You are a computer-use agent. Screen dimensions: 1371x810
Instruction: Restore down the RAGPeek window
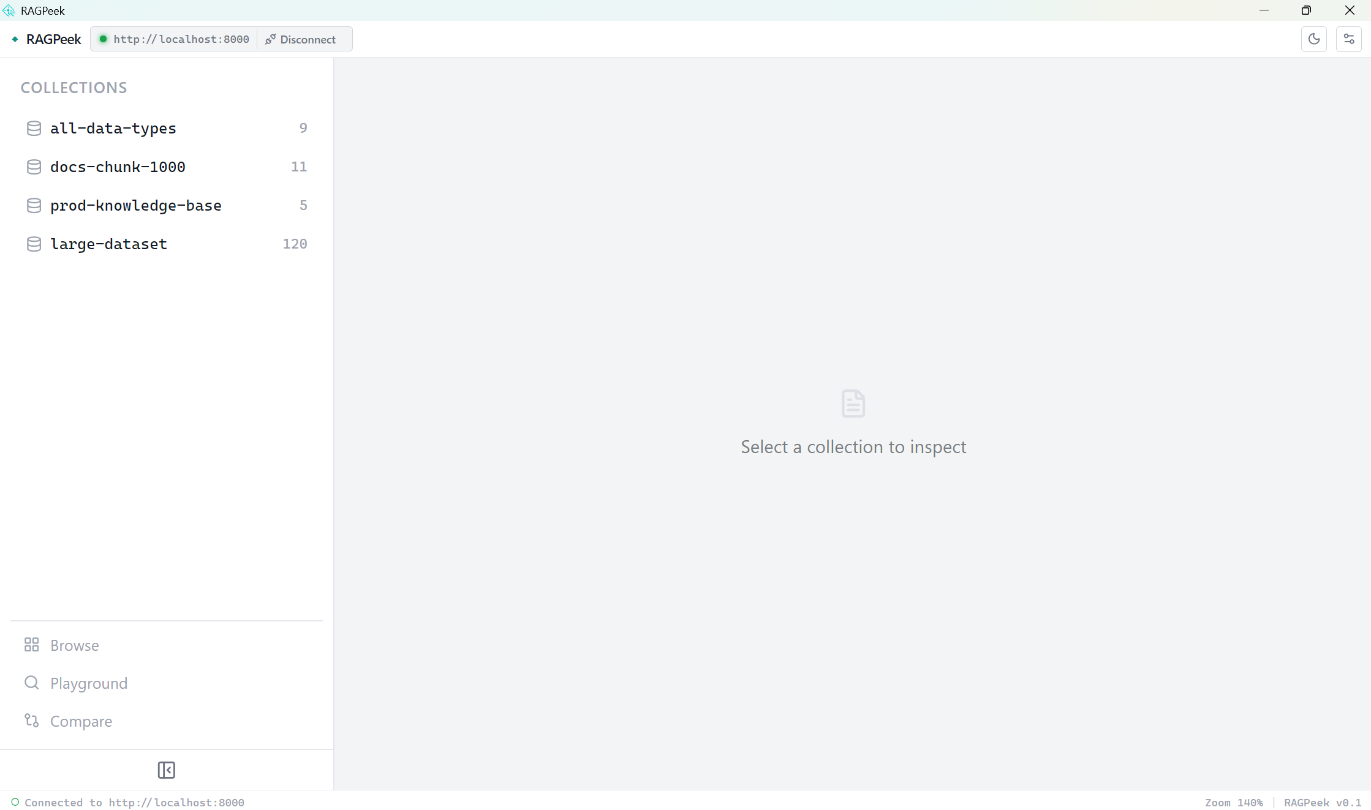pyautogui.click(x=1306, y=10)
